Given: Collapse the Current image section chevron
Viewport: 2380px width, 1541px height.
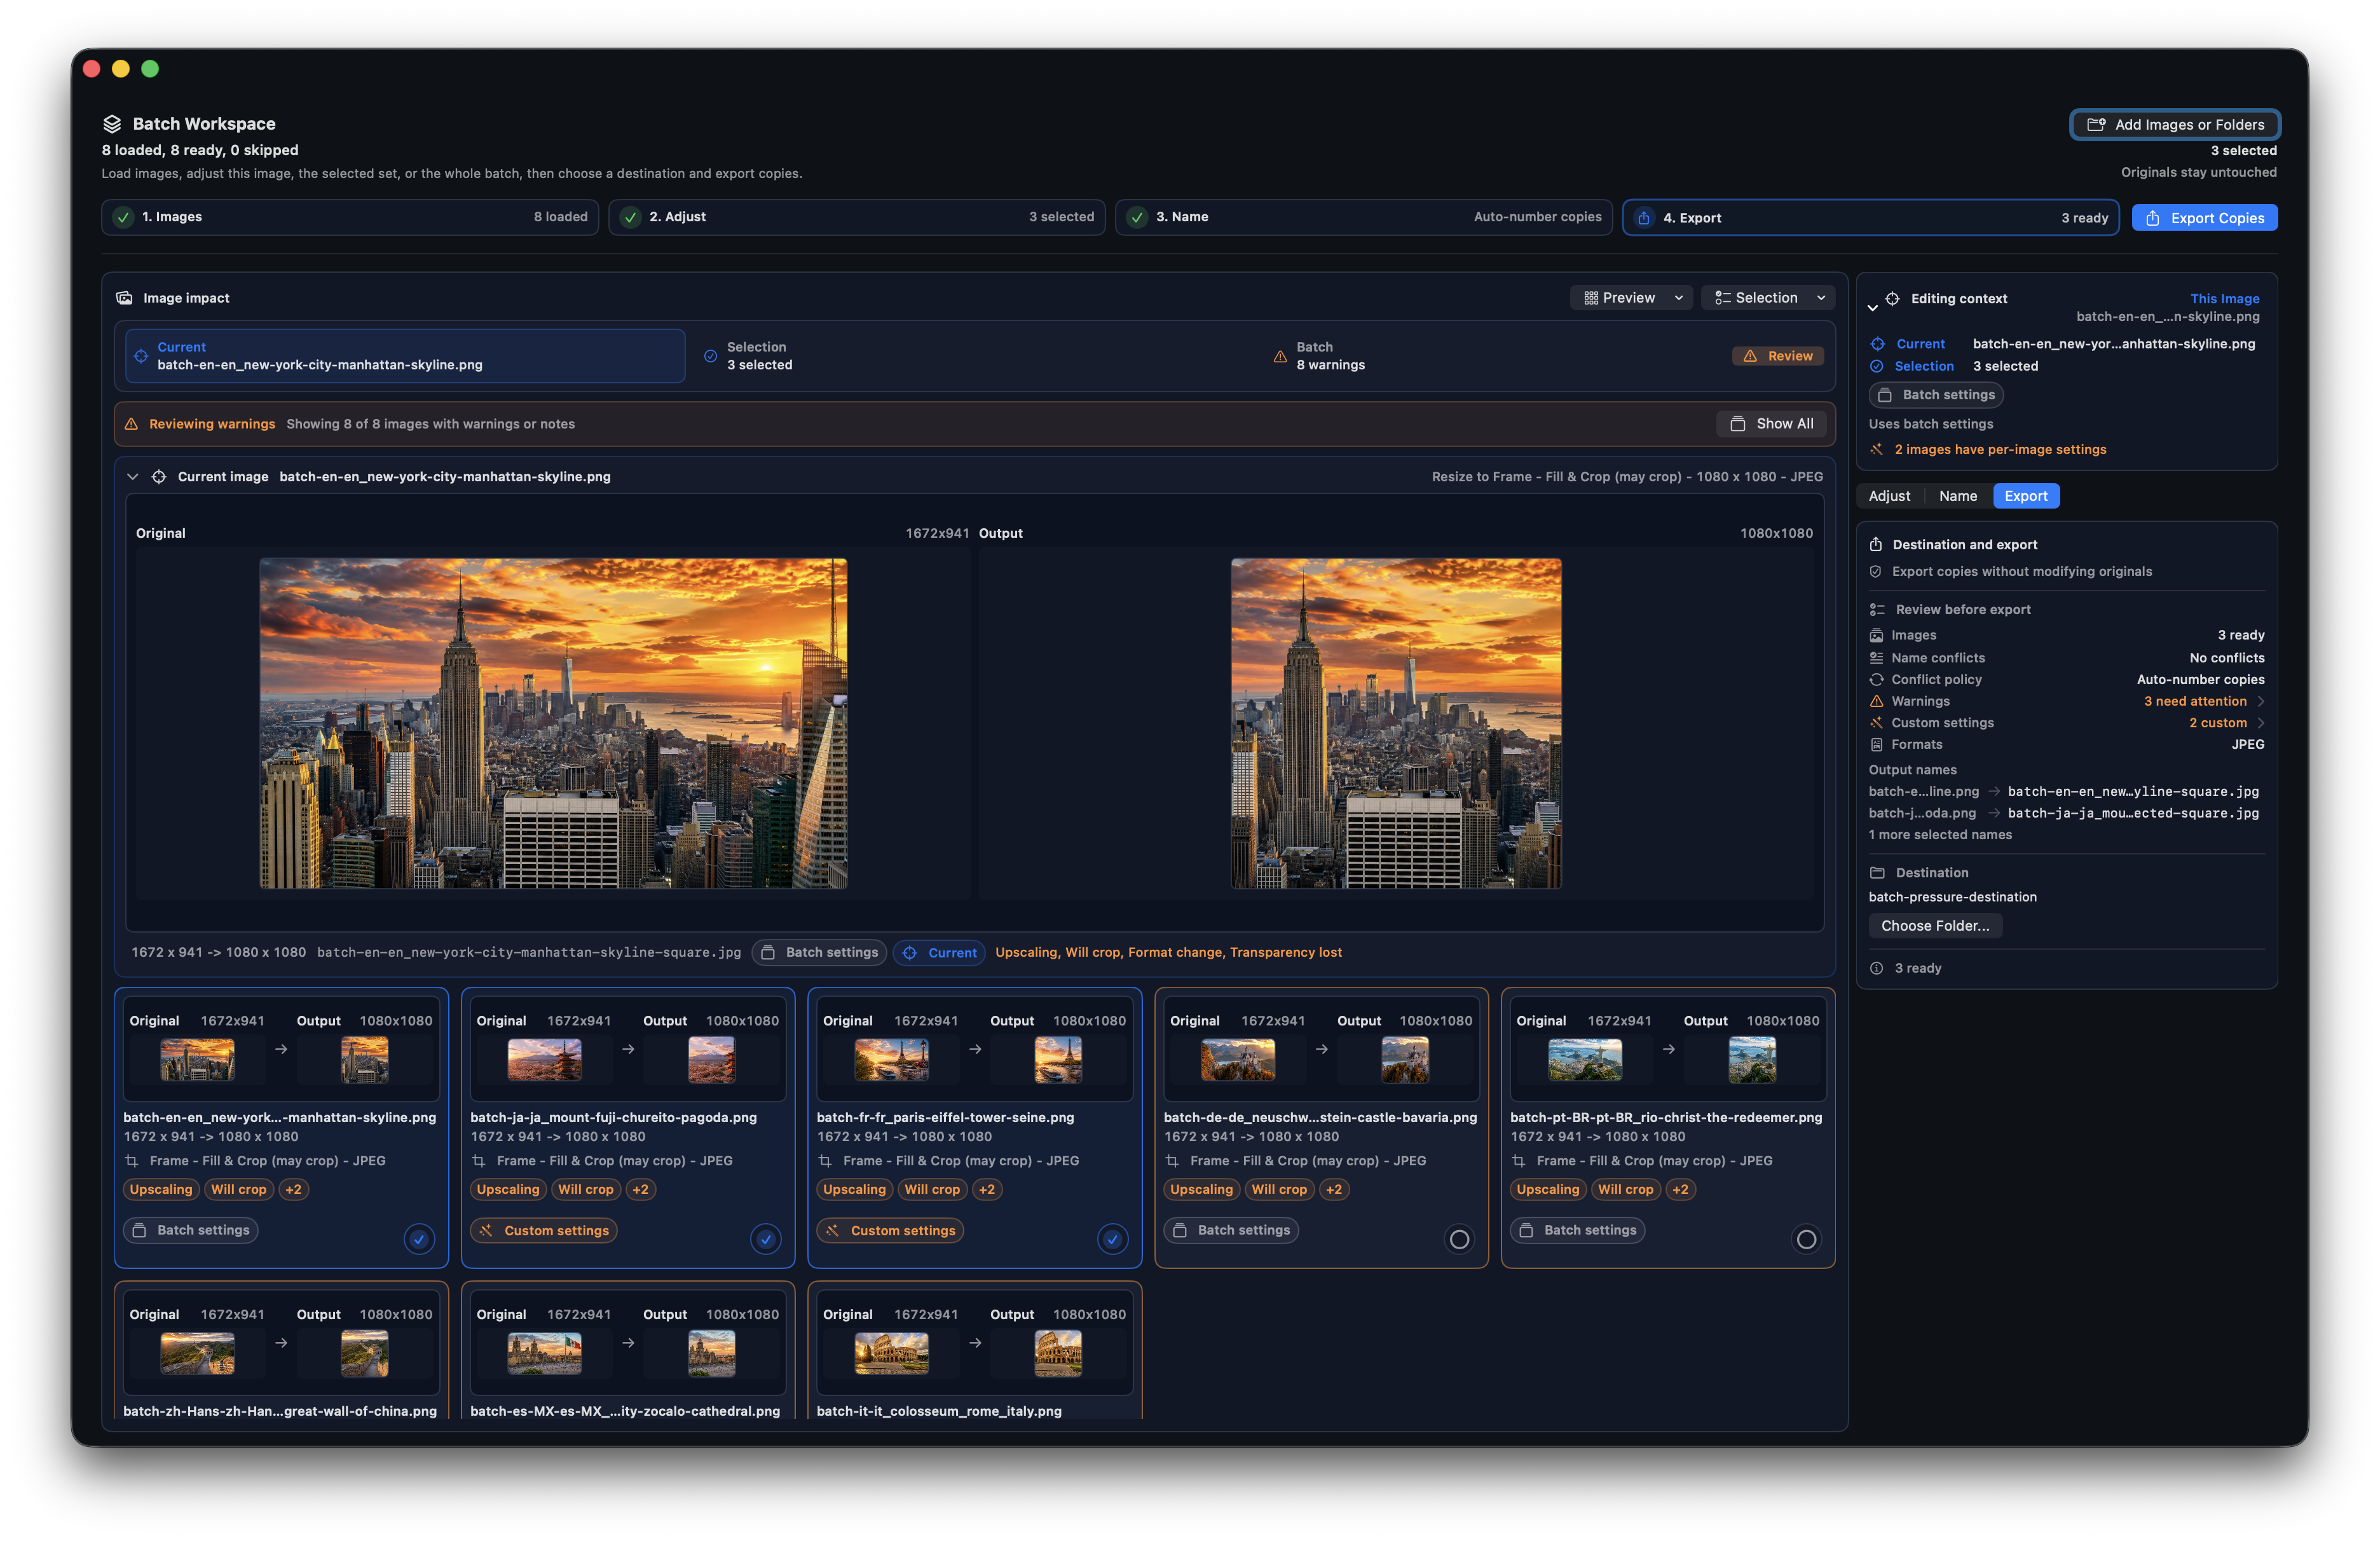Looking at the screenshot, I should click(x=132, y=477).
